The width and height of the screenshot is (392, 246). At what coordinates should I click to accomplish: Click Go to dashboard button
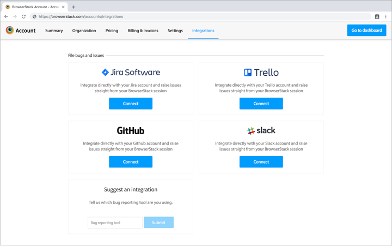[366, 31]
